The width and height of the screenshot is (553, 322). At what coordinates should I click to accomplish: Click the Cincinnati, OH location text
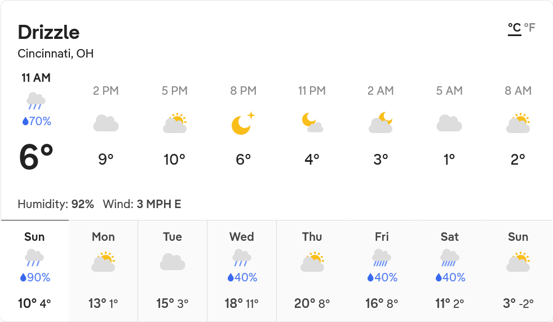(x=56, y=54)
